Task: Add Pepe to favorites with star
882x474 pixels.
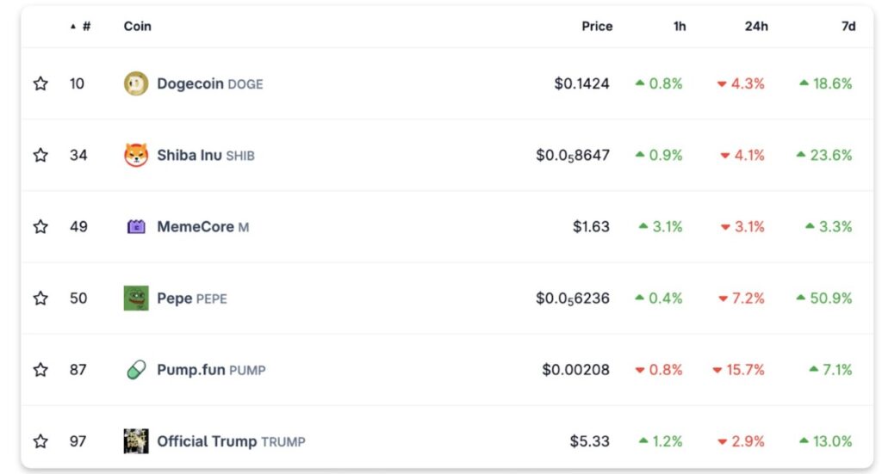Action: (40, 299)
